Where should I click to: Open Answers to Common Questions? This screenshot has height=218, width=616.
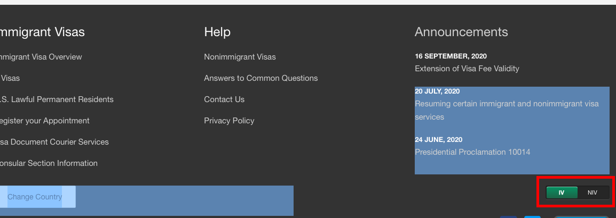click(261, 78)
